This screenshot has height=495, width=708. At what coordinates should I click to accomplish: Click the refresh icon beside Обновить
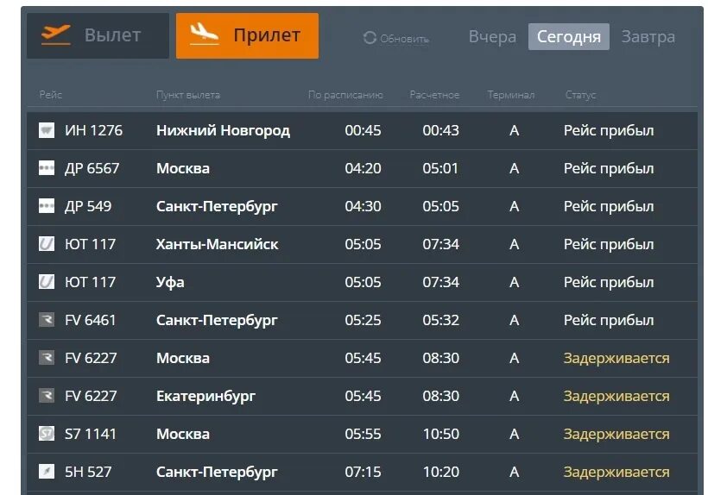tap(370, 38)
